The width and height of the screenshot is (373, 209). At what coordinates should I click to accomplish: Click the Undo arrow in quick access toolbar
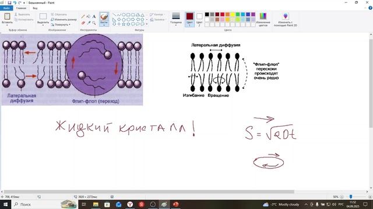pos(15,2)
